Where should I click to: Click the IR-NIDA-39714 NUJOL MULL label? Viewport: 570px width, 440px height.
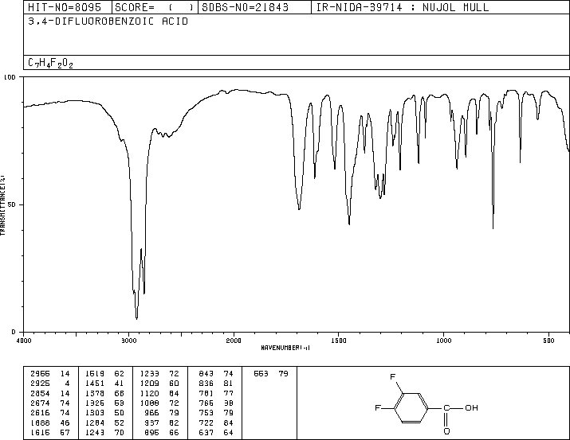pos(403,7)
